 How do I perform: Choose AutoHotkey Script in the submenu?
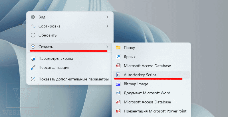(x=151, y=75)
